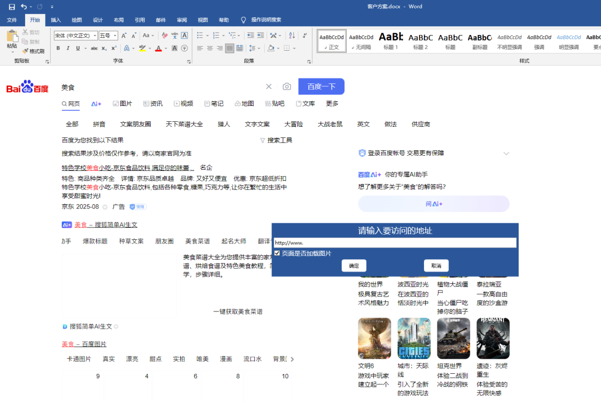Align text right
The height and width of the screenshot is (415, 601).
(220, 48)
